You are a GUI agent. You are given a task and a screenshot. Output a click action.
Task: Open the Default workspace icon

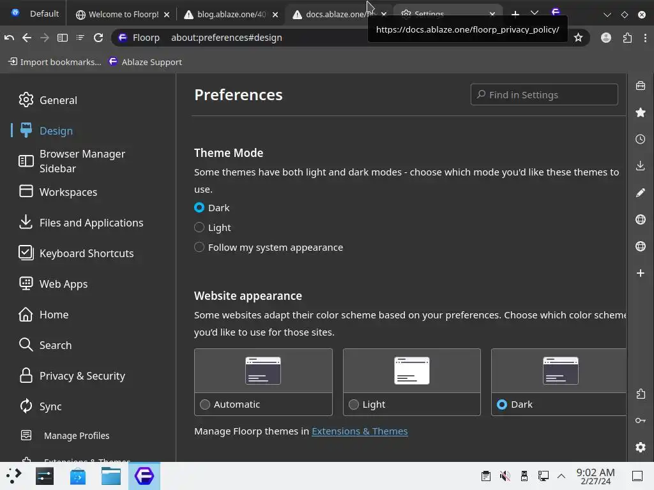[x=15, y=13]
